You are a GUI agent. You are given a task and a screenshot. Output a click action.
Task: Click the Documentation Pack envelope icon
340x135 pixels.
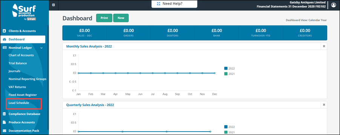click(4, 130)
